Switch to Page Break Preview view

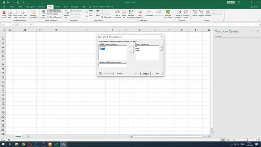pos(234,140)
